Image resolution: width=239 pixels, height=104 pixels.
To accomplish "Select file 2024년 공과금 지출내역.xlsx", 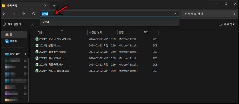I will (x=55, y=39).
